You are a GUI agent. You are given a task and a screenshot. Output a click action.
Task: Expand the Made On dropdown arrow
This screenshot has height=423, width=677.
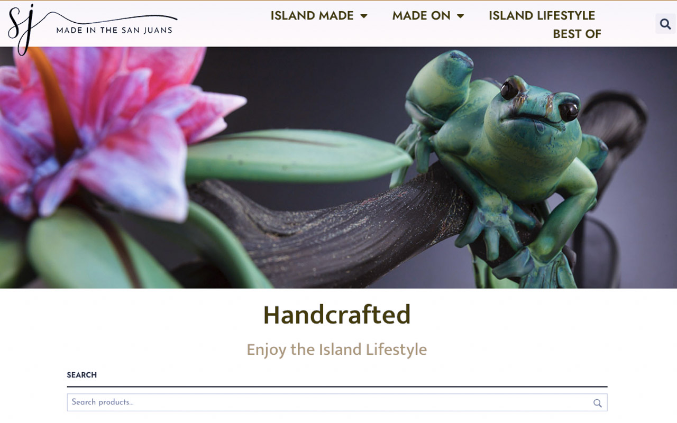tap(461, 16)
